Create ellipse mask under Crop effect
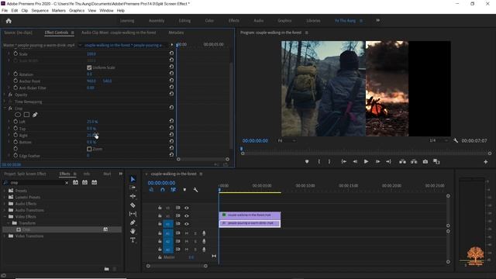This screenshot has width=496, height=279. (x=18, y=115)
